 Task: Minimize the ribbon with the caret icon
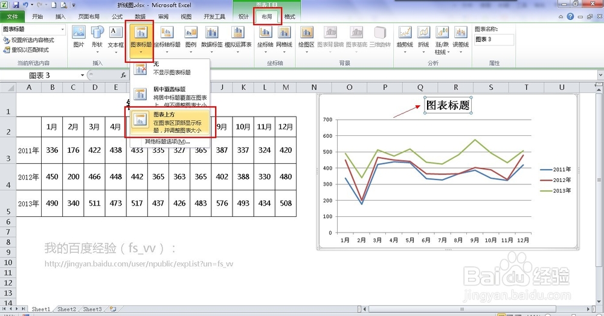pyautogui.click(x=561, y=17)
